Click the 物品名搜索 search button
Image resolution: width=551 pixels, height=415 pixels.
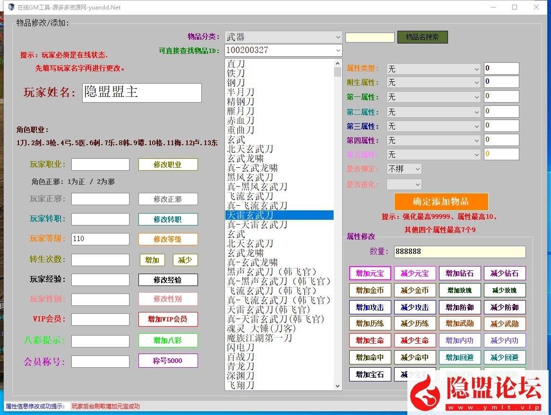(422, 37)
